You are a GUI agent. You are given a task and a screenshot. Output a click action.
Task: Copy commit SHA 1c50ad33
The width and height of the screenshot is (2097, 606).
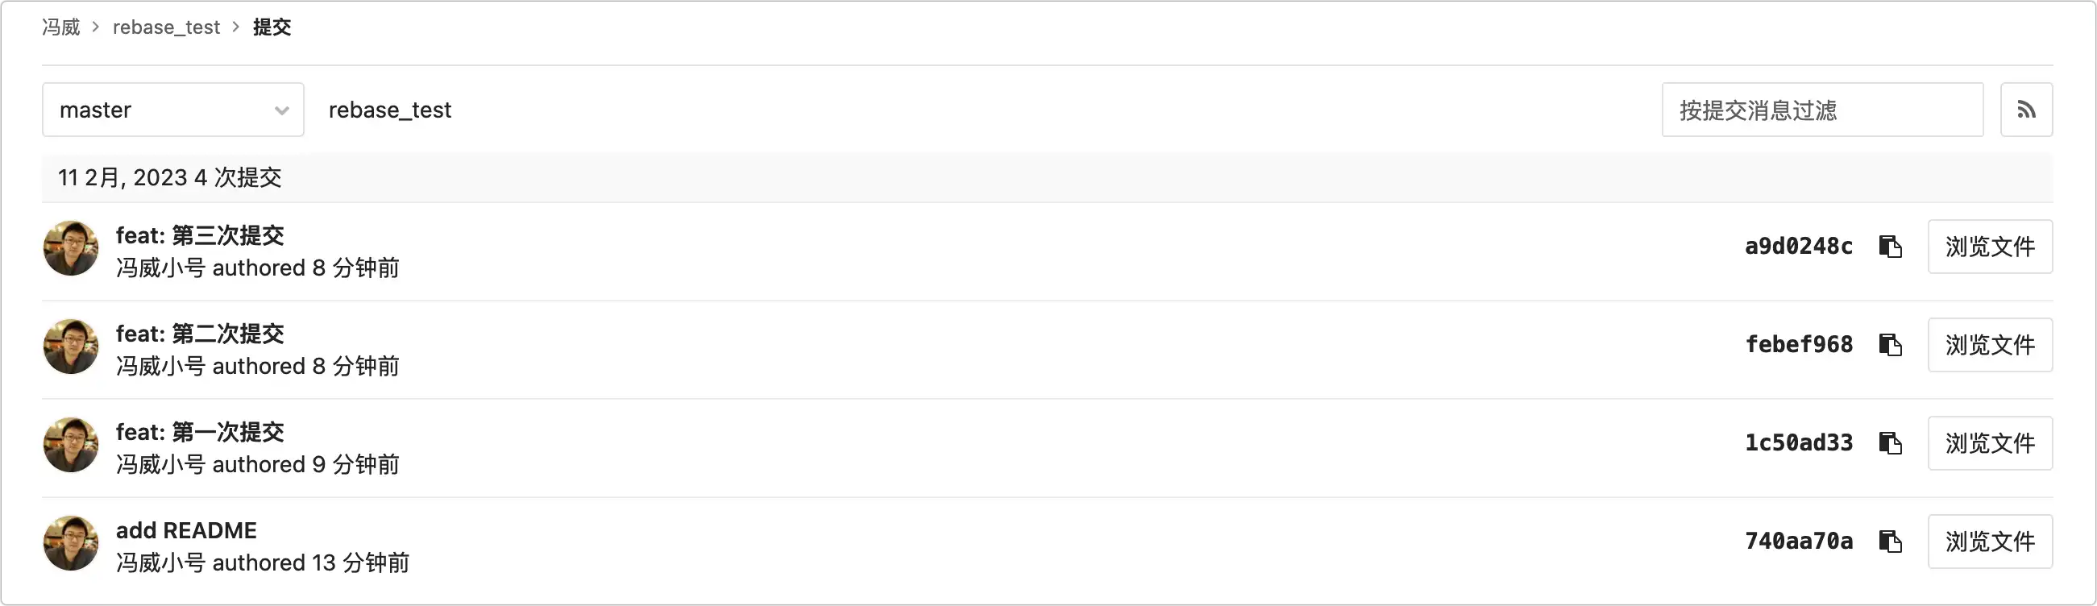(1889, 443)
